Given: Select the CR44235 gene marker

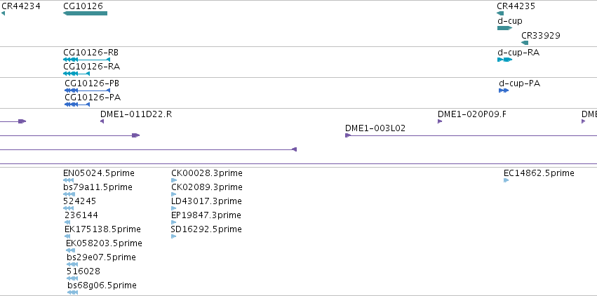Looking at the screenshot, I should [500, 13].
